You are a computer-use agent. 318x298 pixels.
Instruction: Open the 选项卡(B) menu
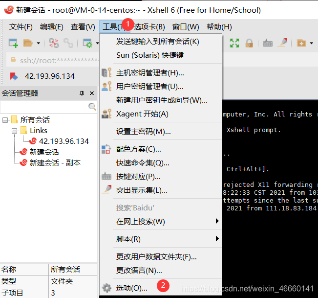point(149,27)
